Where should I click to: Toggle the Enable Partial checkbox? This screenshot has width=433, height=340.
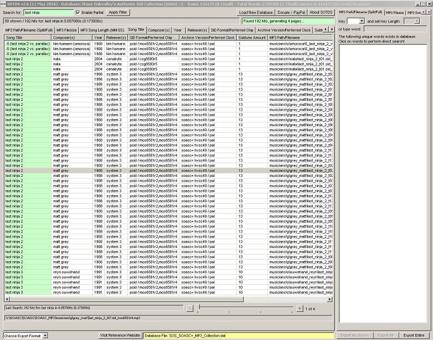[77, 12]
